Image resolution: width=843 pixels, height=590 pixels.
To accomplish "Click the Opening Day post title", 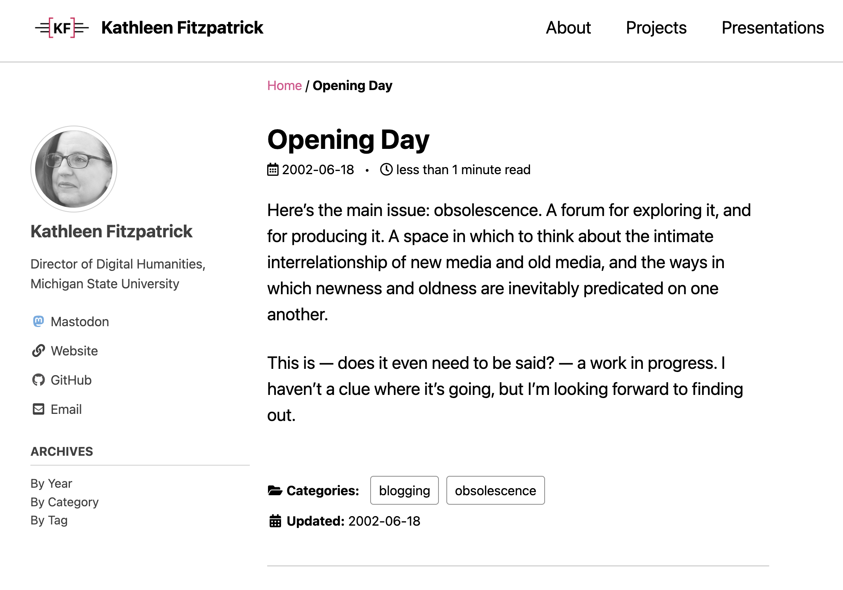I will point(348,139).
